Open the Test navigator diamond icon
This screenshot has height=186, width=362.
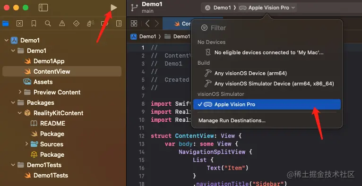pyautogui.click(x=76, y=23)
